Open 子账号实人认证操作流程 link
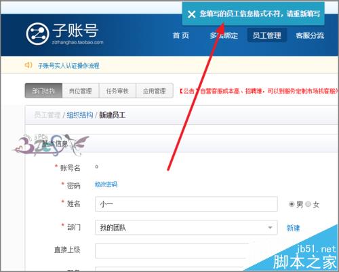The height and width of the screenshot is (272, 339). pyautogui.click(x=68, y=66)
